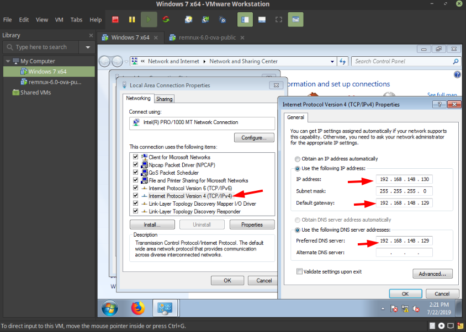
Task: Click the Revert to Snapshot icon
Action: click(x=205, y=20)
